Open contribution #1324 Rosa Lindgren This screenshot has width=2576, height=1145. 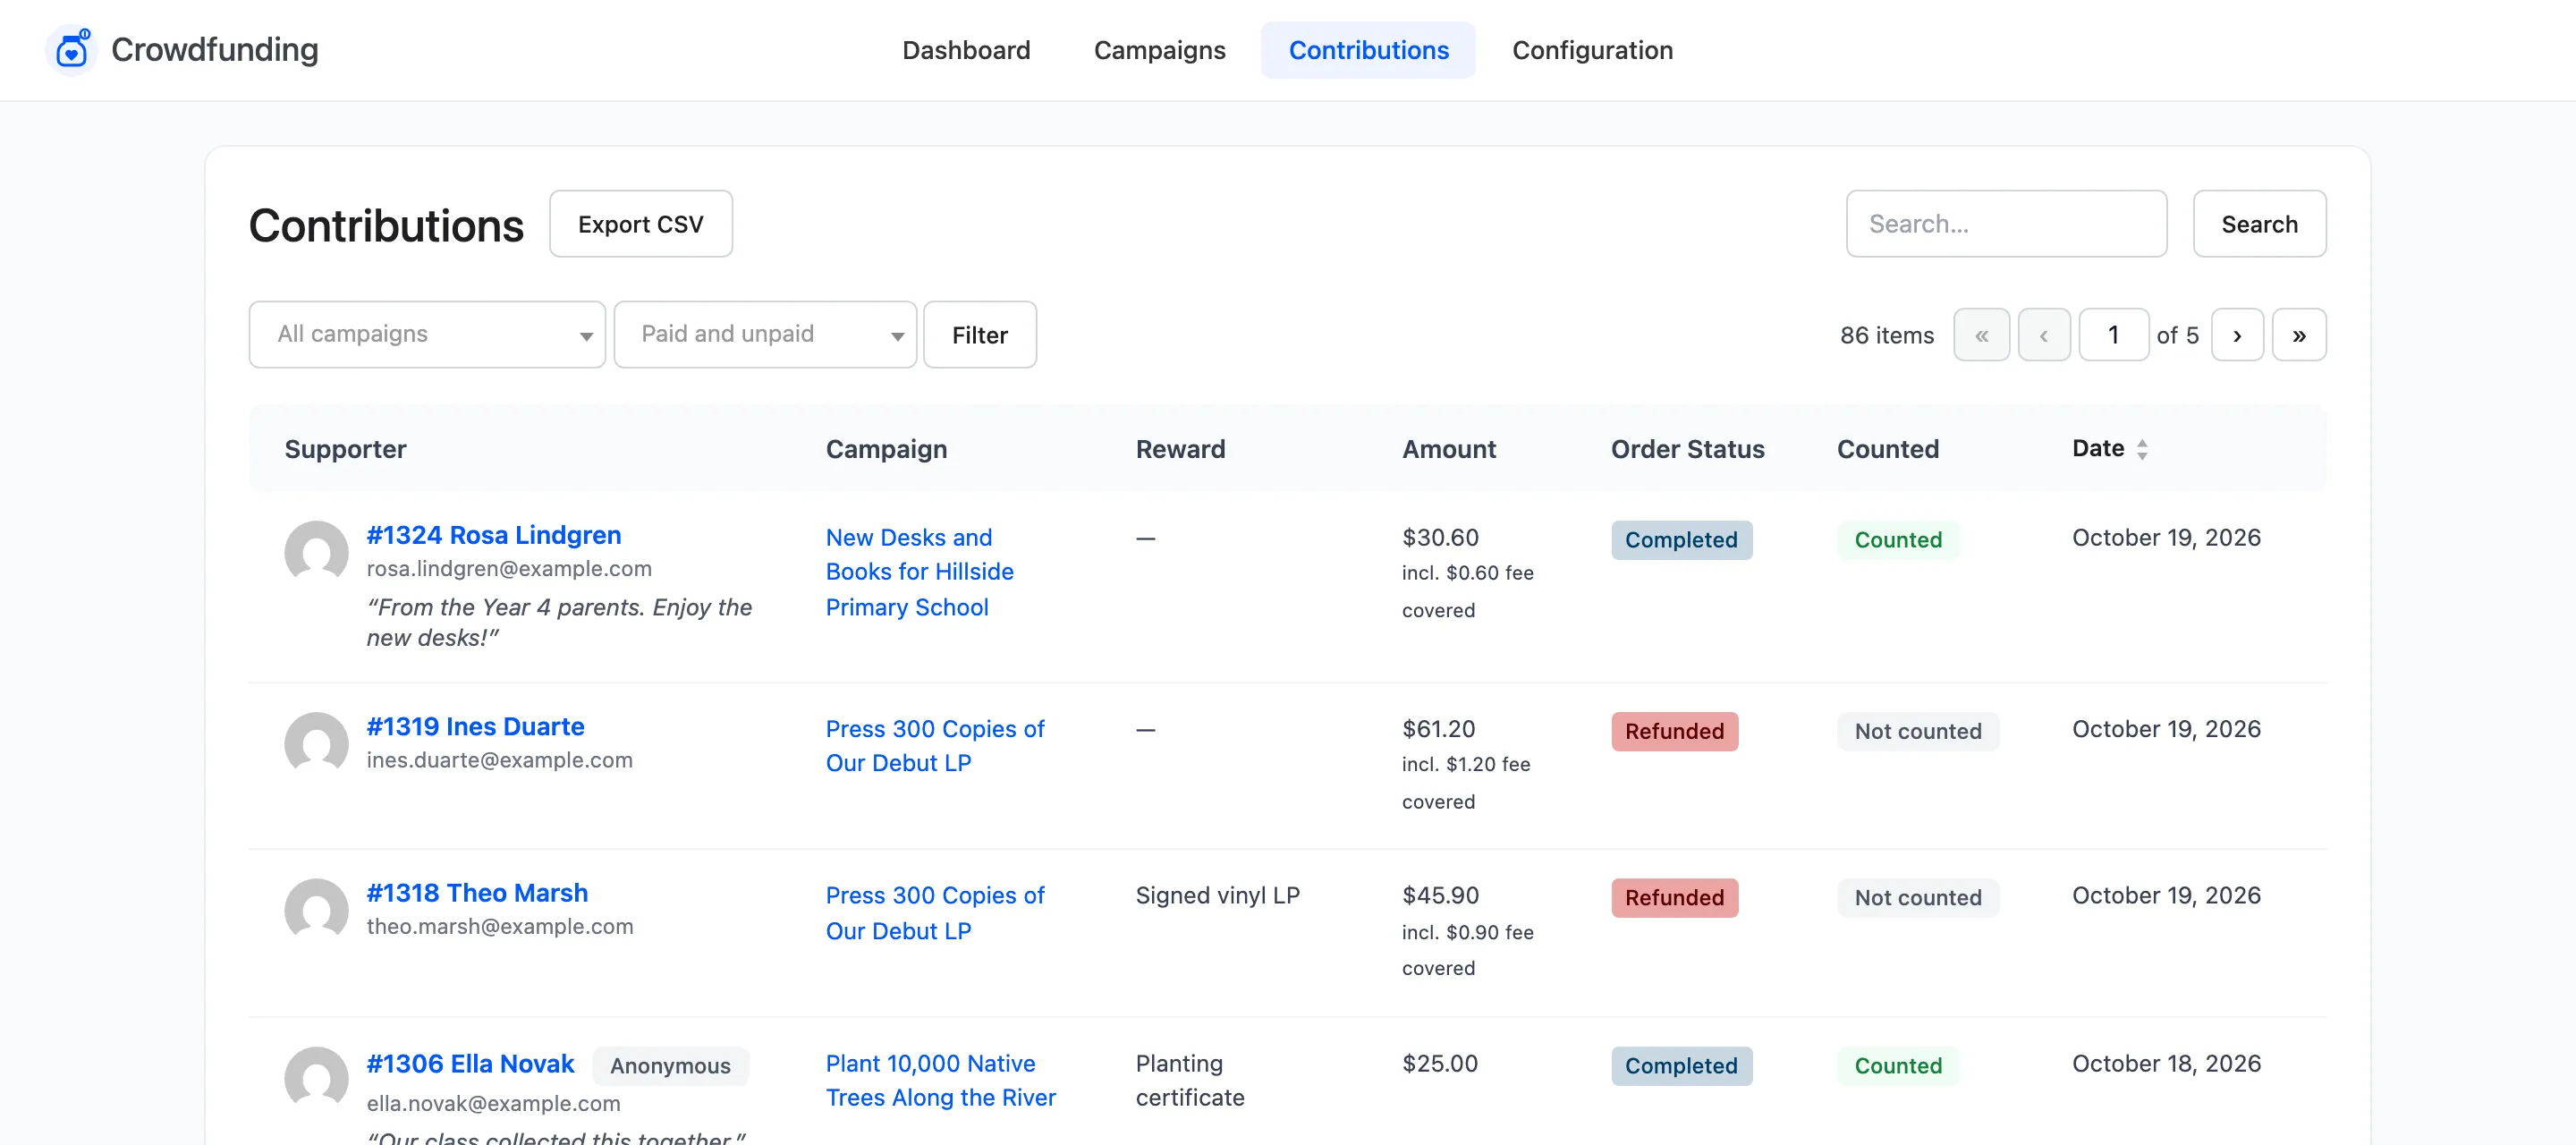[x=493, y=535]
